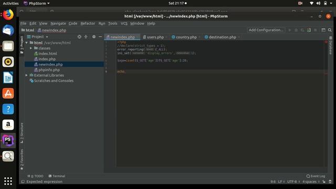
Task: Open Rhythmbox music player from dock
Action: tap(8, 62)
